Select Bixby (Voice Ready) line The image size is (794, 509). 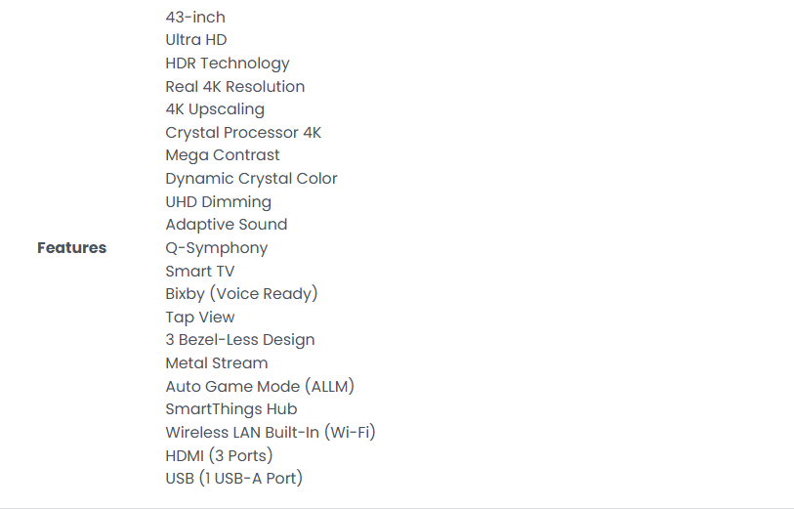click(241, 294)
